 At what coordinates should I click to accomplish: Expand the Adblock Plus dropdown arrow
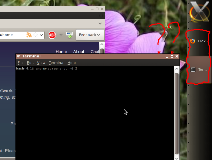[x=61, y=35]
